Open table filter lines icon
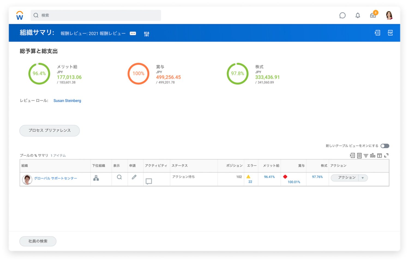Screen dimensions: 409x262 [366, 156]
